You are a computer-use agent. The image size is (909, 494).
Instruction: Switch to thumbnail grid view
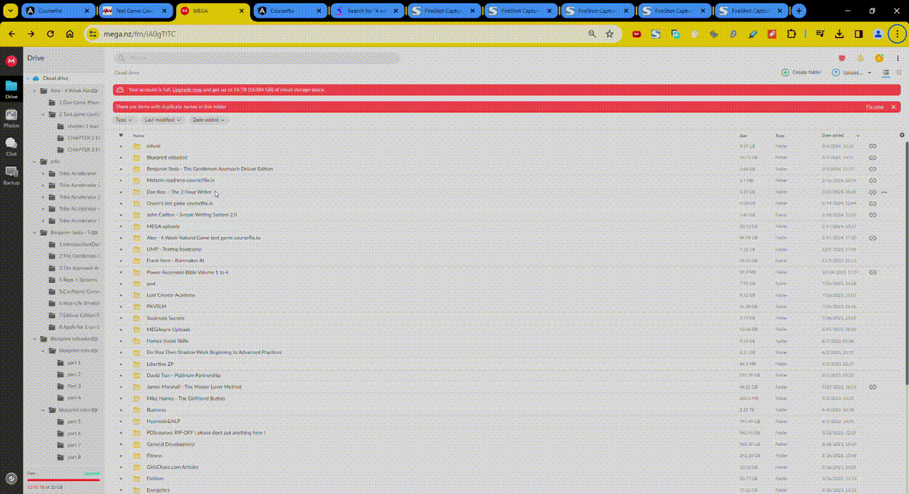[899, 72]
